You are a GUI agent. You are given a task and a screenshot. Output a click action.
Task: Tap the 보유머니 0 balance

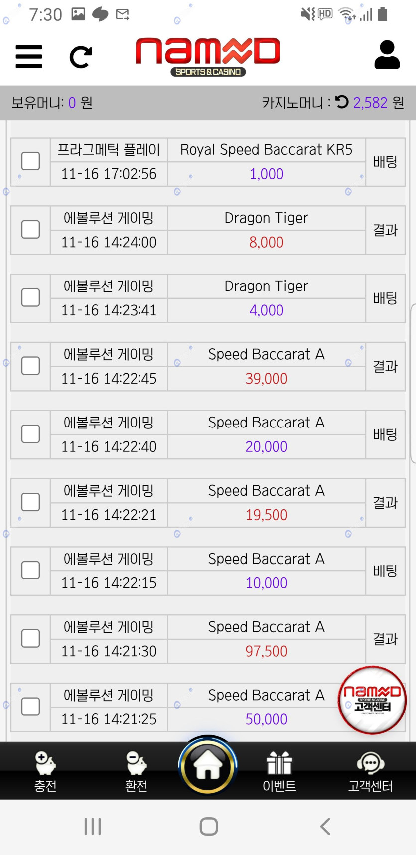(72, 103)
